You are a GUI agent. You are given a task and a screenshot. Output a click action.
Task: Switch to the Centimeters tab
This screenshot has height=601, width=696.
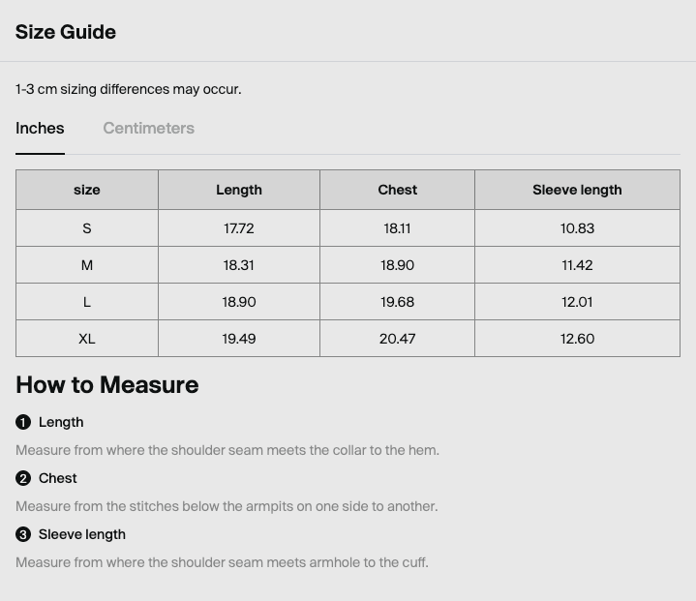pos(149,129)
